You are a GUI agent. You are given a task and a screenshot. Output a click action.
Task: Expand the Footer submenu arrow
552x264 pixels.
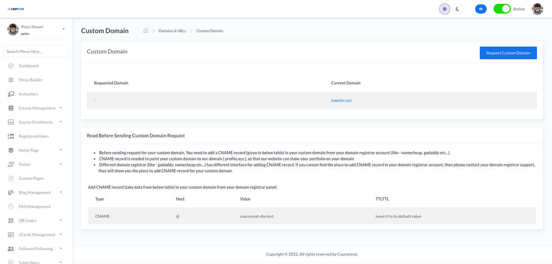click(61, 164)
